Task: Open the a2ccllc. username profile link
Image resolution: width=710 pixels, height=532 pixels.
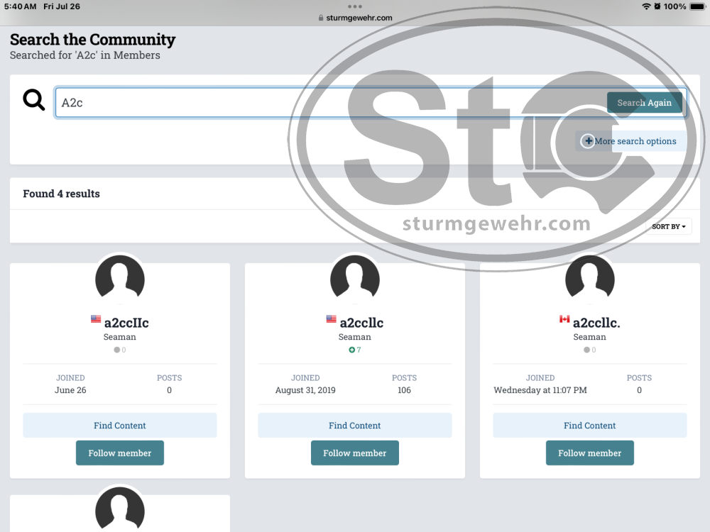Action: [x=596, y=323]
